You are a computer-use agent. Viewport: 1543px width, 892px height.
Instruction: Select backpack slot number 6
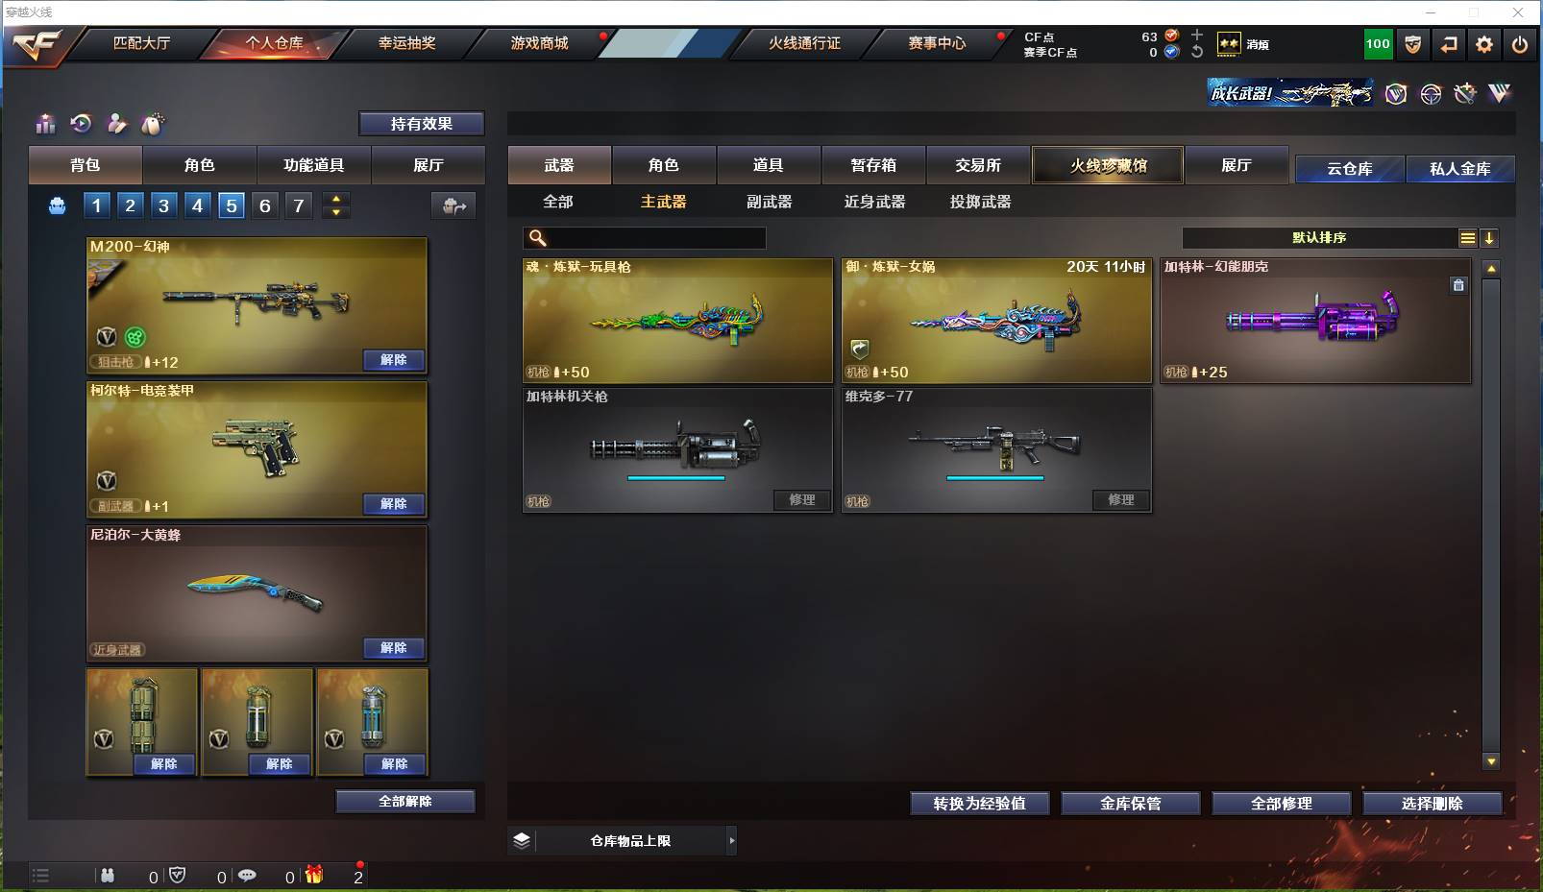[x=265, y=205]
